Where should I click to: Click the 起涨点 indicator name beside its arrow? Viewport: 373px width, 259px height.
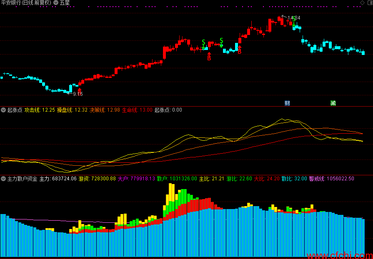(x=15, y=110)
